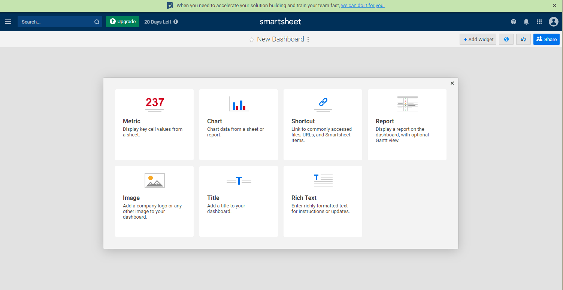
Task: Click "Display a report on the dashboard" description
Action: tap(402, 135)
